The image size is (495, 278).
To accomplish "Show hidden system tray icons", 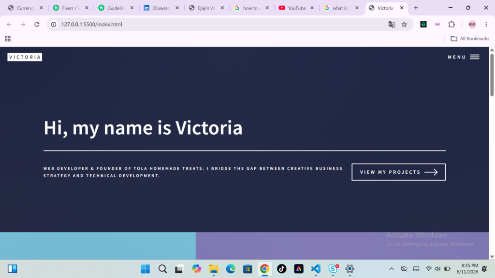I will (392, 269).
